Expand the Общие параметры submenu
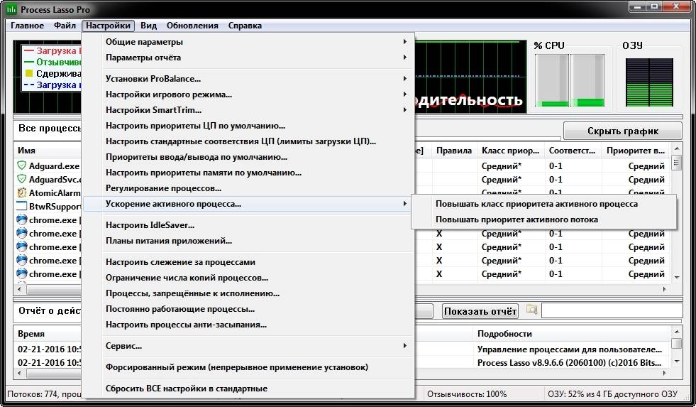The image size is (696, 407). click(248, 42)
